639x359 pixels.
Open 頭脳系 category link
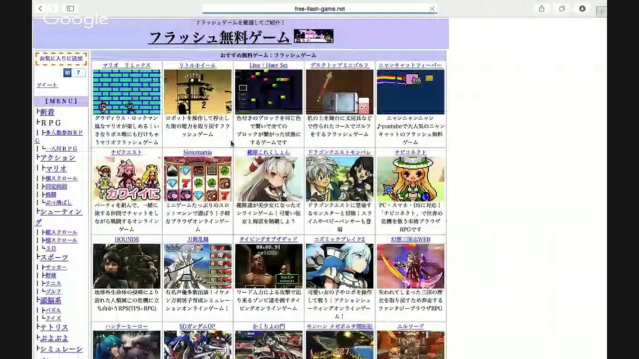(51, 301)
